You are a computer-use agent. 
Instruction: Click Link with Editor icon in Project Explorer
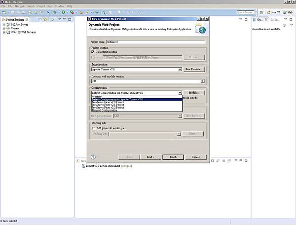45,19
